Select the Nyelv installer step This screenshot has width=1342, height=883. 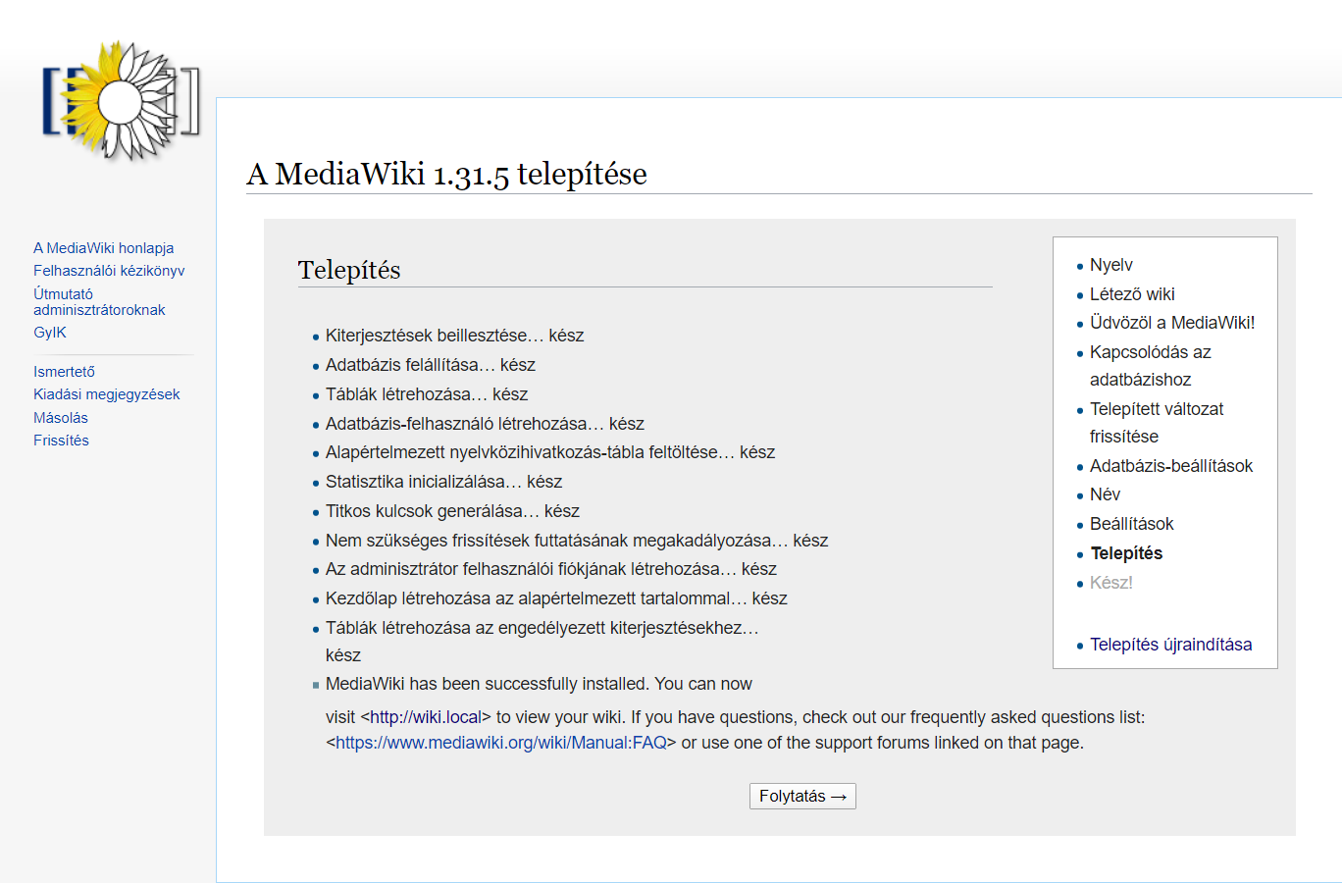click(1110, 265)
